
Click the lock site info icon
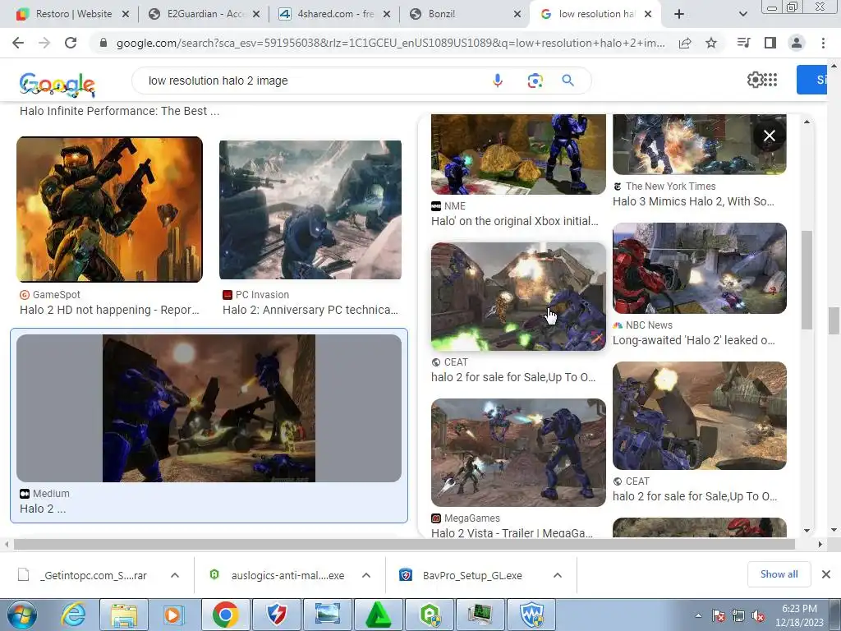(x=103, y=43)
